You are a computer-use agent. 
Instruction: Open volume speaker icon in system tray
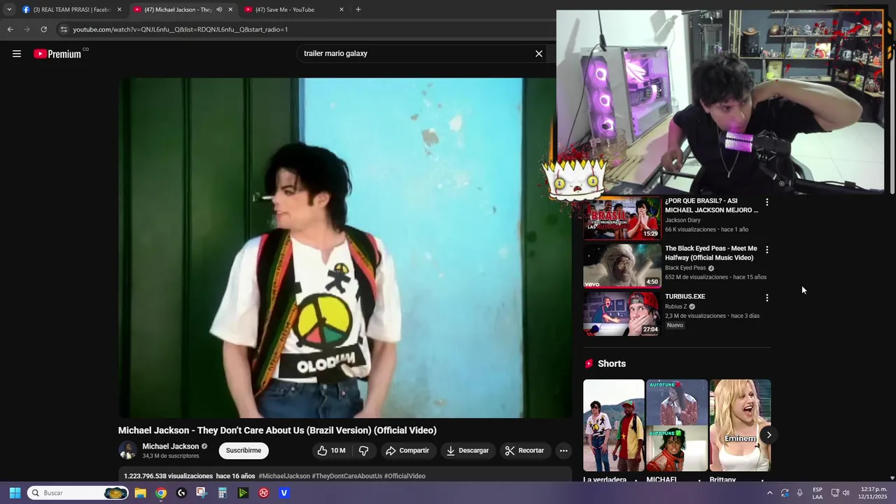point(846,493)
